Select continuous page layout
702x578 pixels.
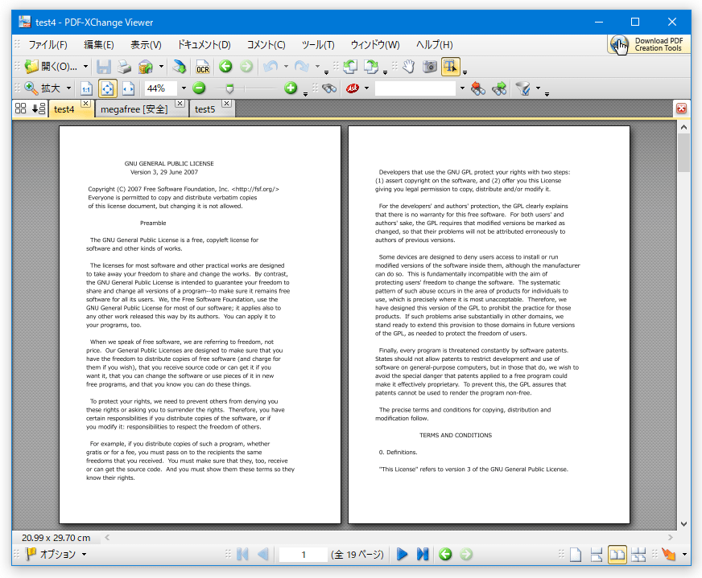597,555
